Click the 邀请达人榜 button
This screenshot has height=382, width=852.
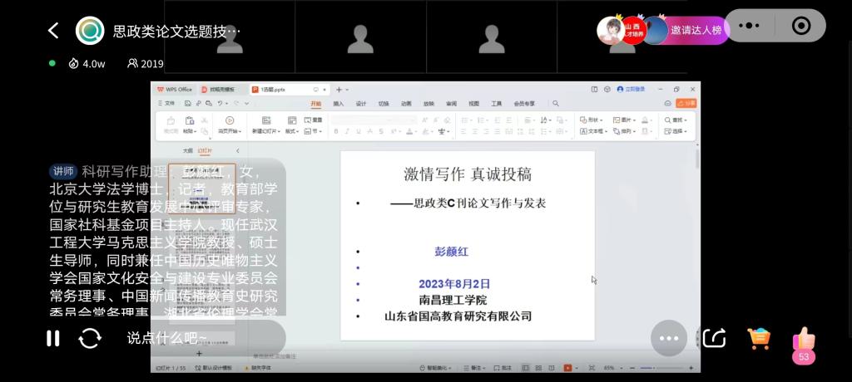pos(695,30)
